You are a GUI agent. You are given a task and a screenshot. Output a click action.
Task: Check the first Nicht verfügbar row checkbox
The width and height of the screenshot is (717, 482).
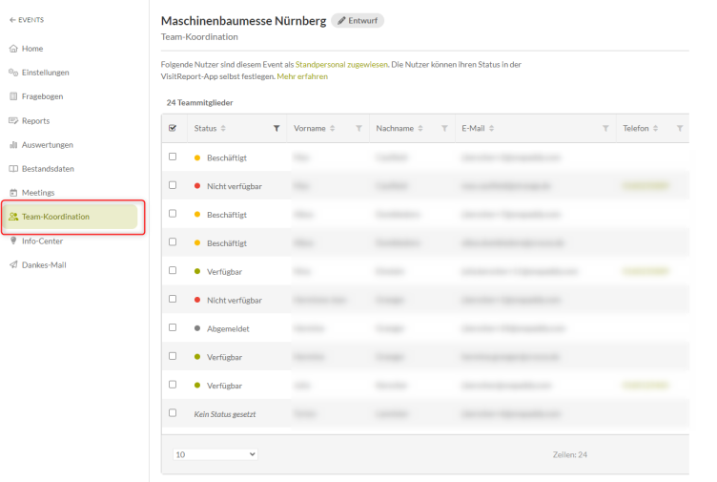coord(173,185)
